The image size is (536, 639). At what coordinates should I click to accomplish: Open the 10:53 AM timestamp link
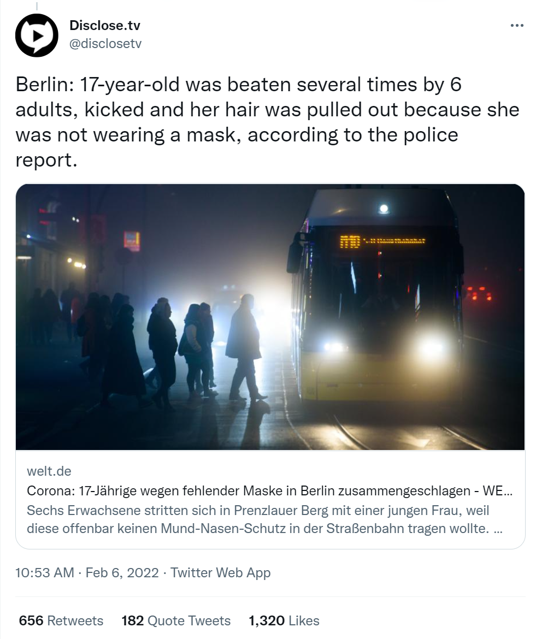(45, 572)
